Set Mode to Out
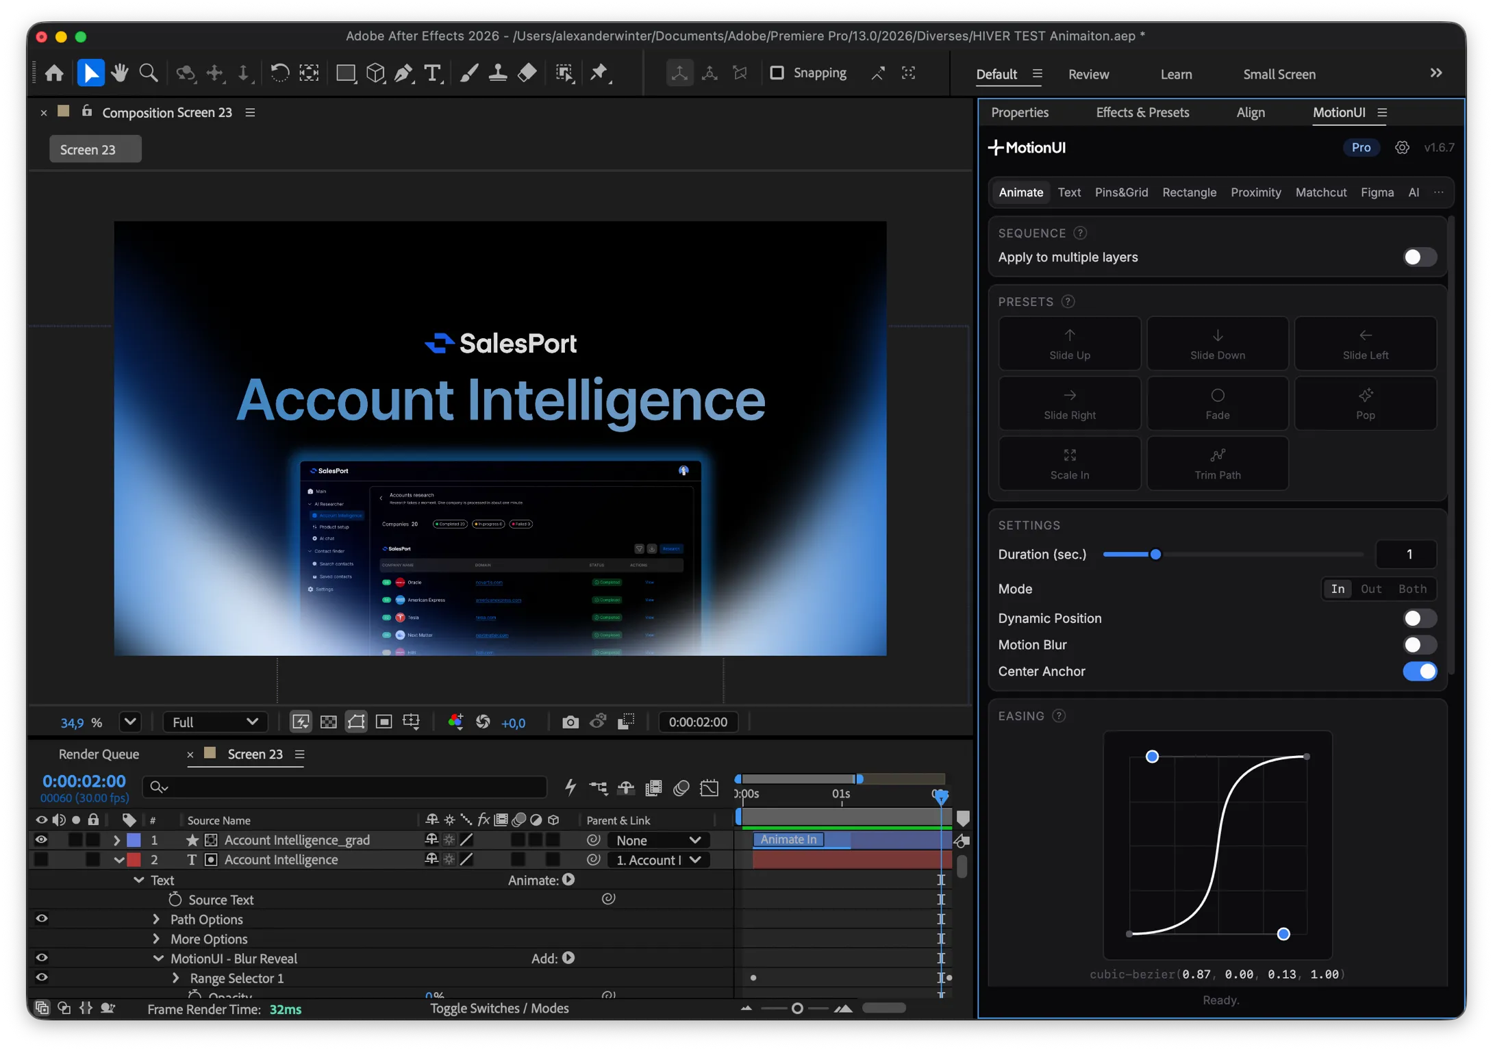The width and height of the screenshot is (1493, 1051). pyautogui.click(x=1370, y=590)
